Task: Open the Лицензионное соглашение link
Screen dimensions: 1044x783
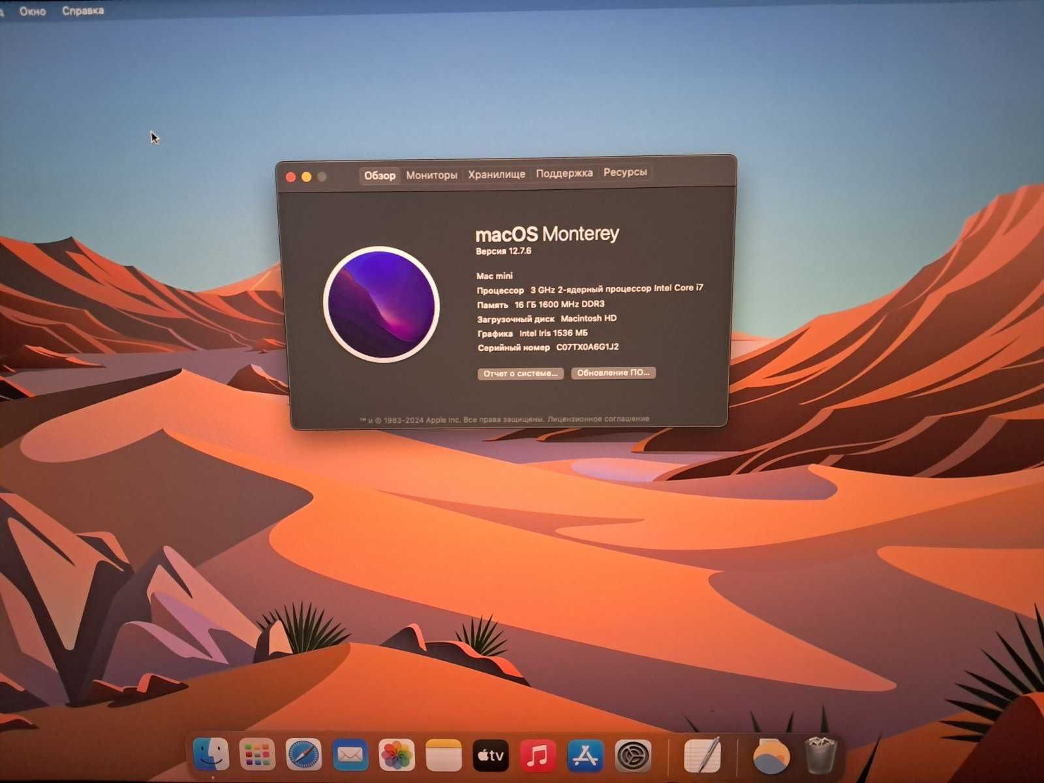Action: coord(598,419)
